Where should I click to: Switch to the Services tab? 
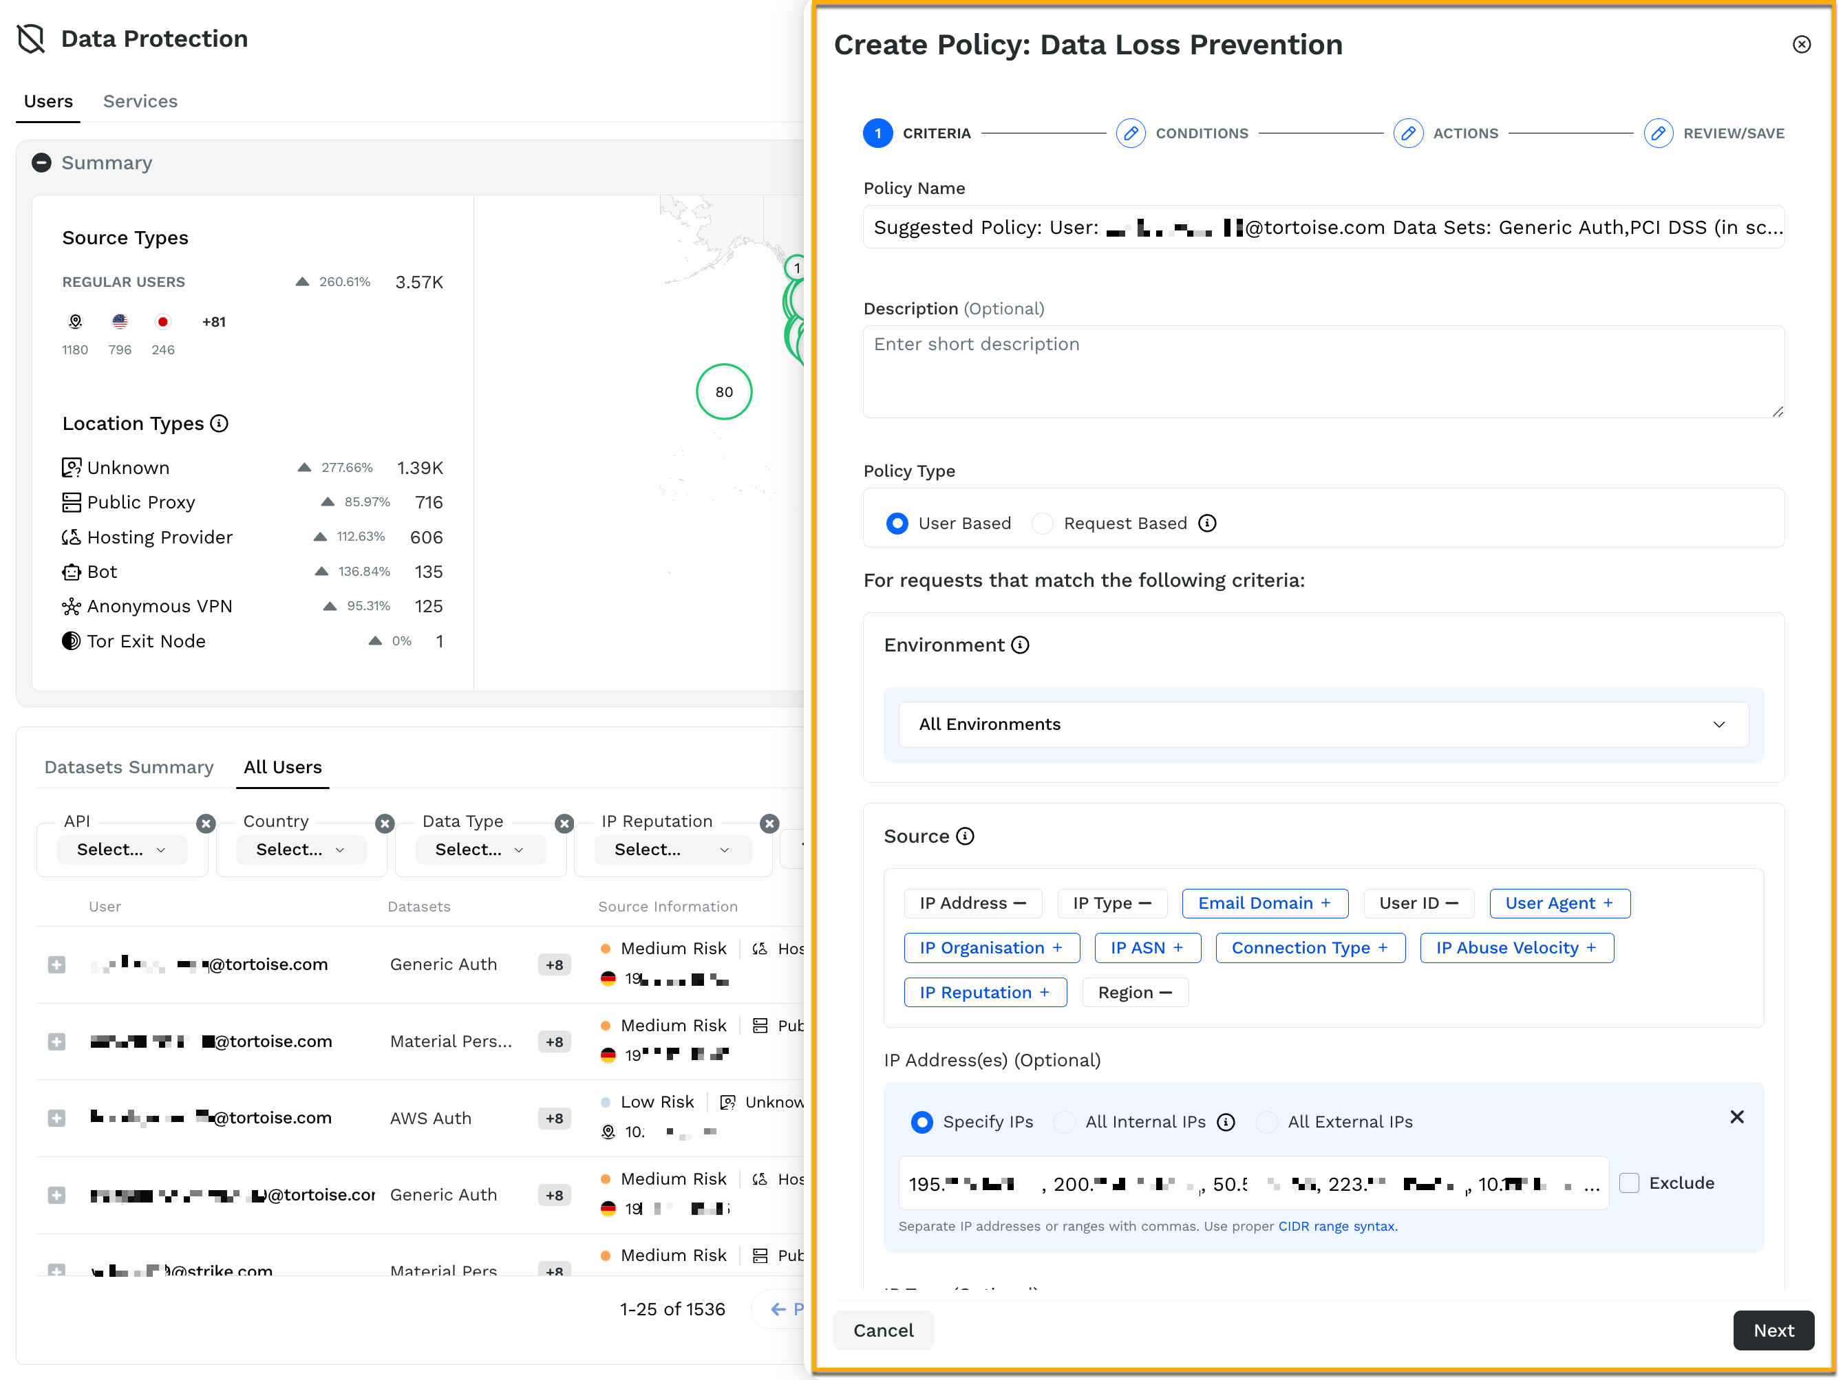click(140, 100)
